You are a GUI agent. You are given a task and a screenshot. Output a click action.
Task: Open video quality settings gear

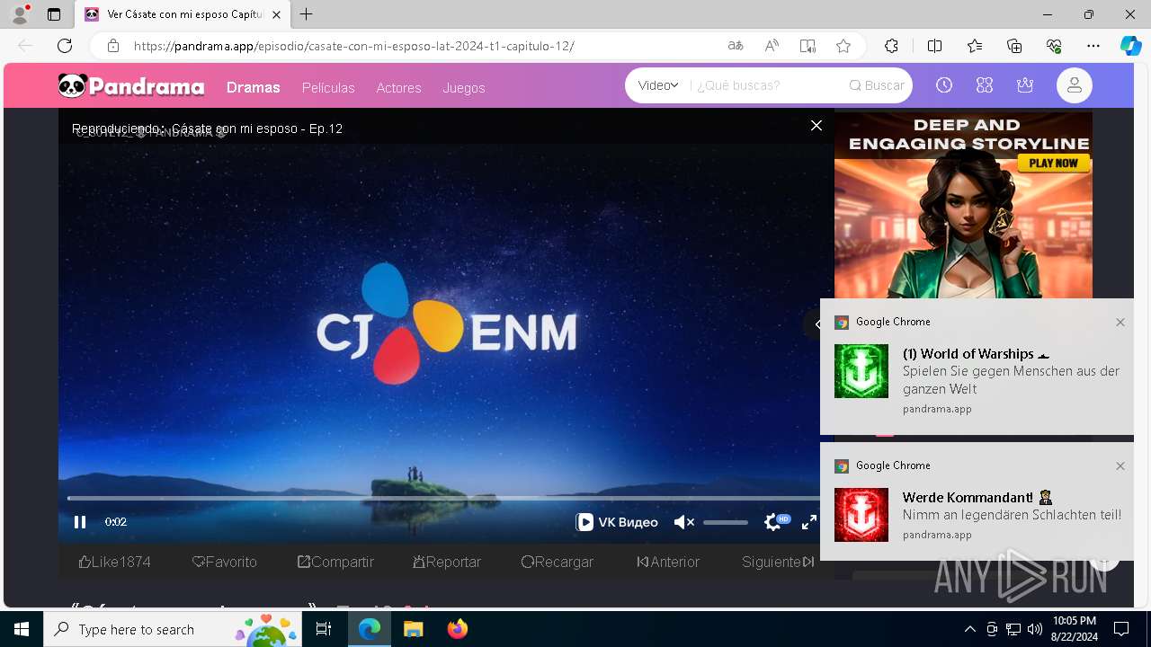pyautogui.click(x=772, y=522)
